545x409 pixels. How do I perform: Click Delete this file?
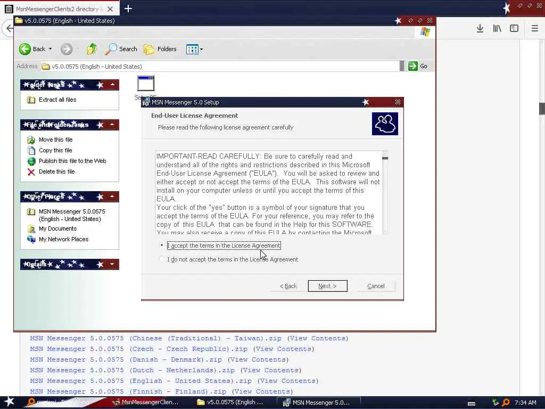pos(56,171)
